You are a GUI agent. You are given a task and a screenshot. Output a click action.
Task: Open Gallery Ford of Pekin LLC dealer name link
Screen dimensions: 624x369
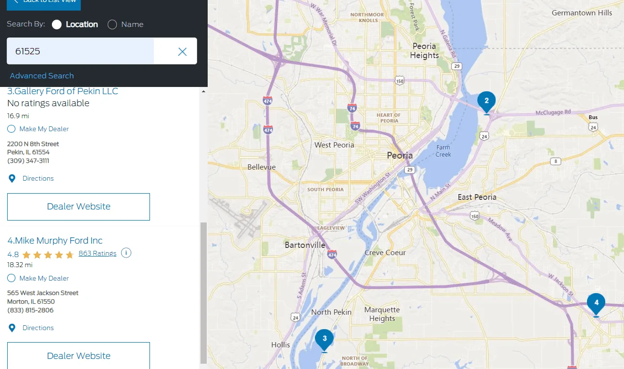(62, 91)
